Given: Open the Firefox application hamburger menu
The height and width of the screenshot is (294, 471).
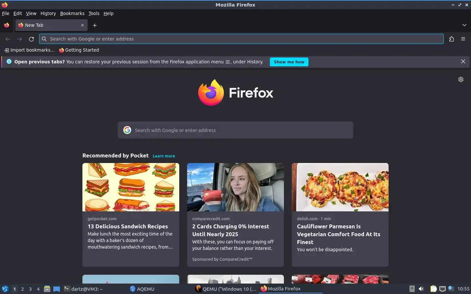Looking at the screenshot, I should 463,39.
